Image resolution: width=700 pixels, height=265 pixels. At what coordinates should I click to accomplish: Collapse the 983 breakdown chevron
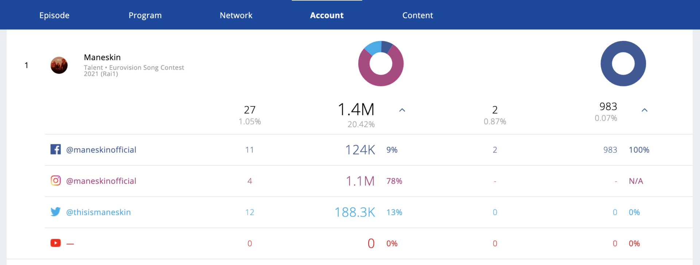coord(645,110)
